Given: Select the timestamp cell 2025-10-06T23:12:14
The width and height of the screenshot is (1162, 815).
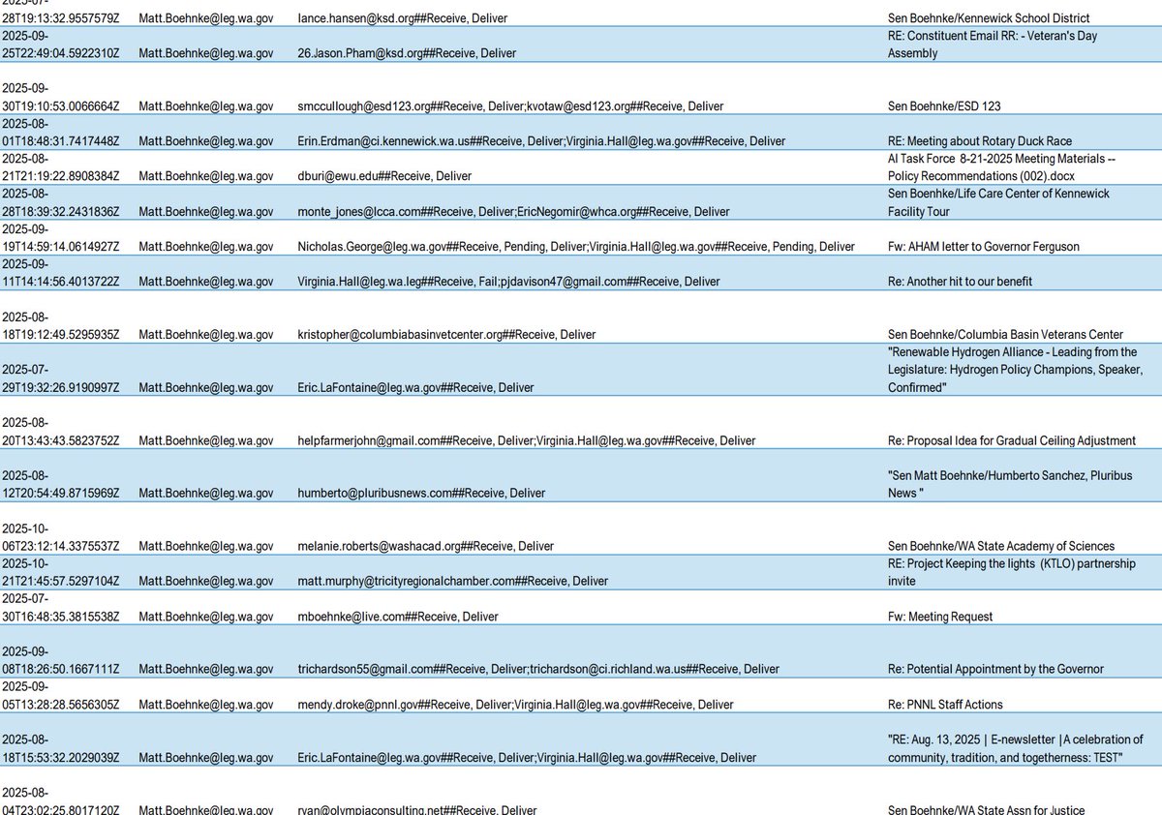Looking at the screenshot, I should click(60, 546).
